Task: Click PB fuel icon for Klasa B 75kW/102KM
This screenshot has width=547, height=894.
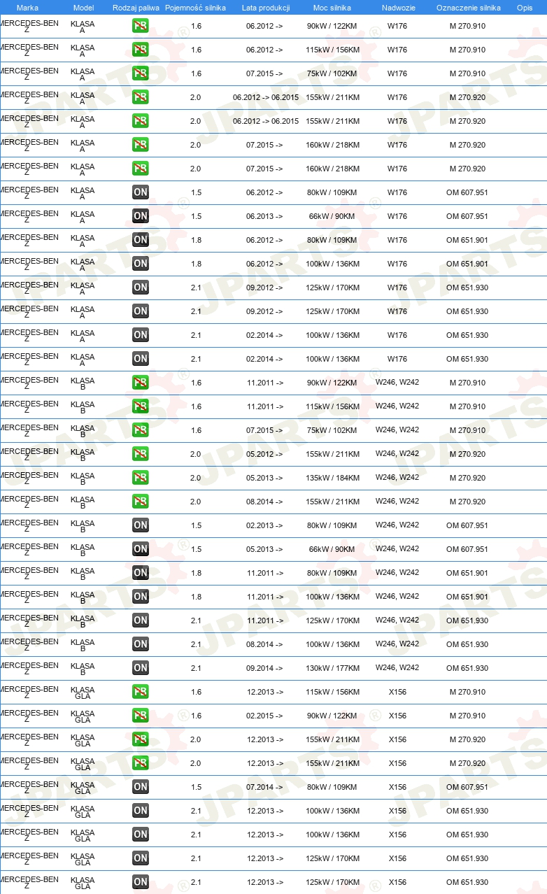Action: 141,430
